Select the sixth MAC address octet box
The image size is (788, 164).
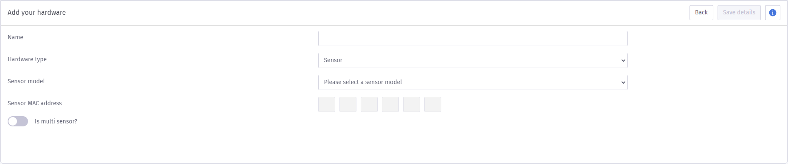tap(433, 104)
